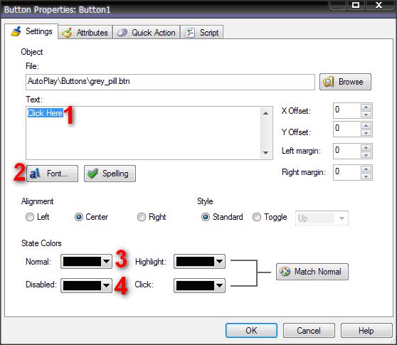Image resolution: width=397 pixels, height=345 pixels.
Task: Click the Disabled state color swatch
Action: point(82,286)
